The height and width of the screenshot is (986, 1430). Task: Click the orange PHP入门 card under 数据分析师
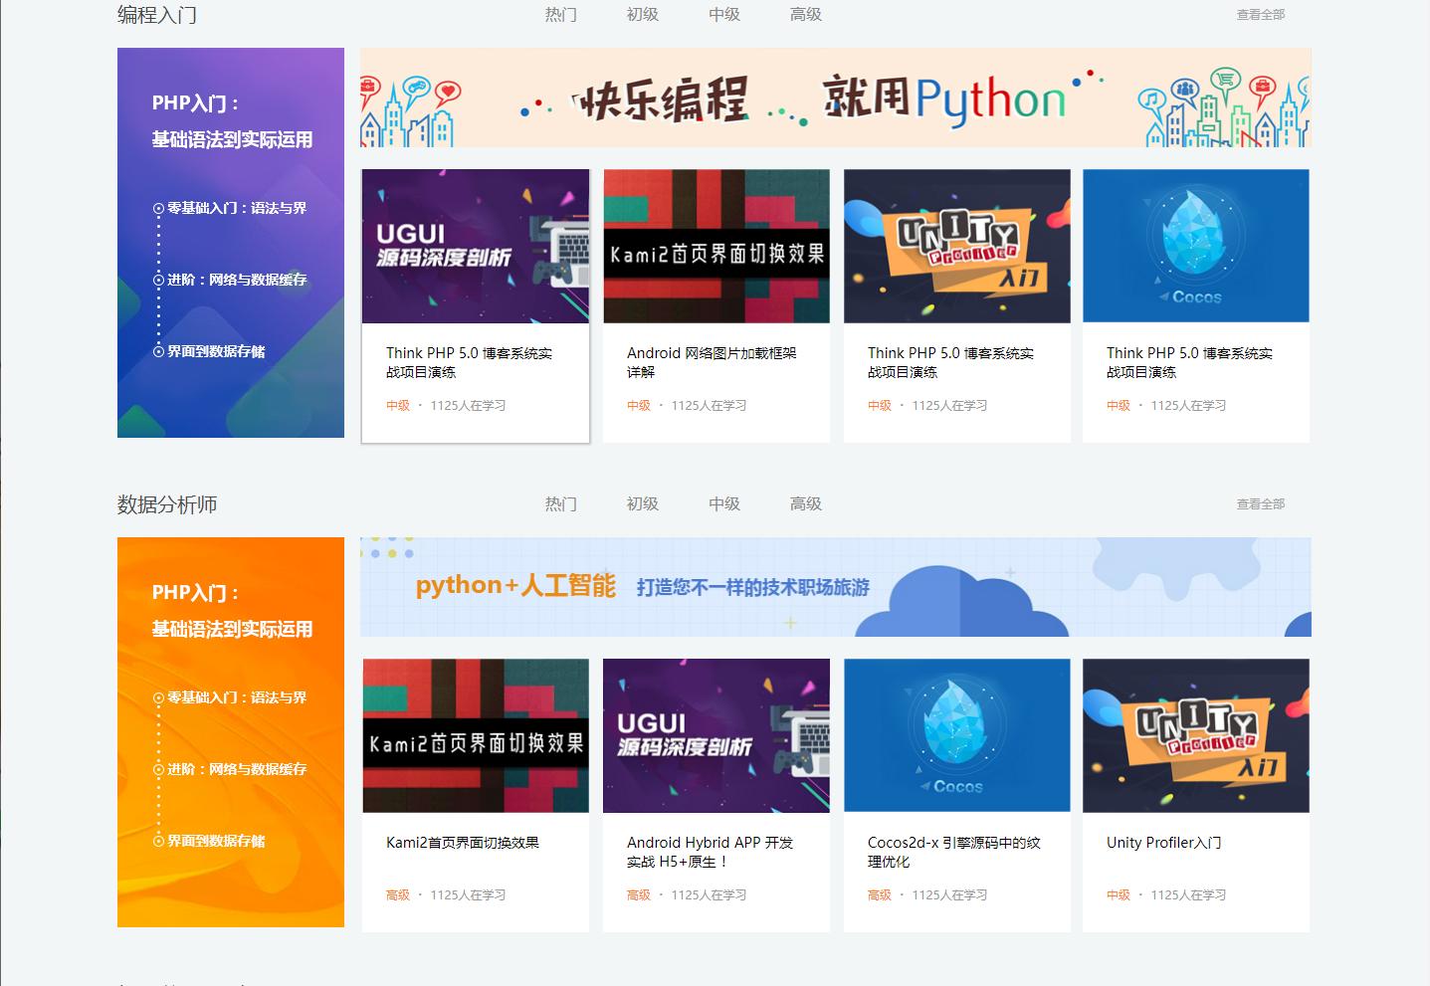pyautogui.click(x=230, y=731)
